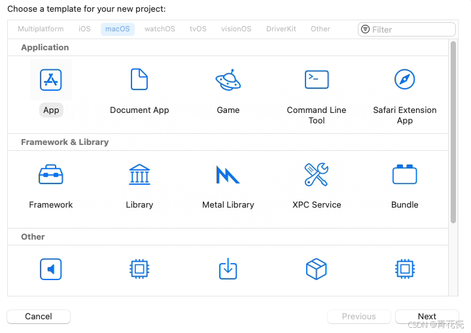Screen dimensions: 471x333
Task: Pick the Metal Library icon
Action: click(x=228, y=174)
